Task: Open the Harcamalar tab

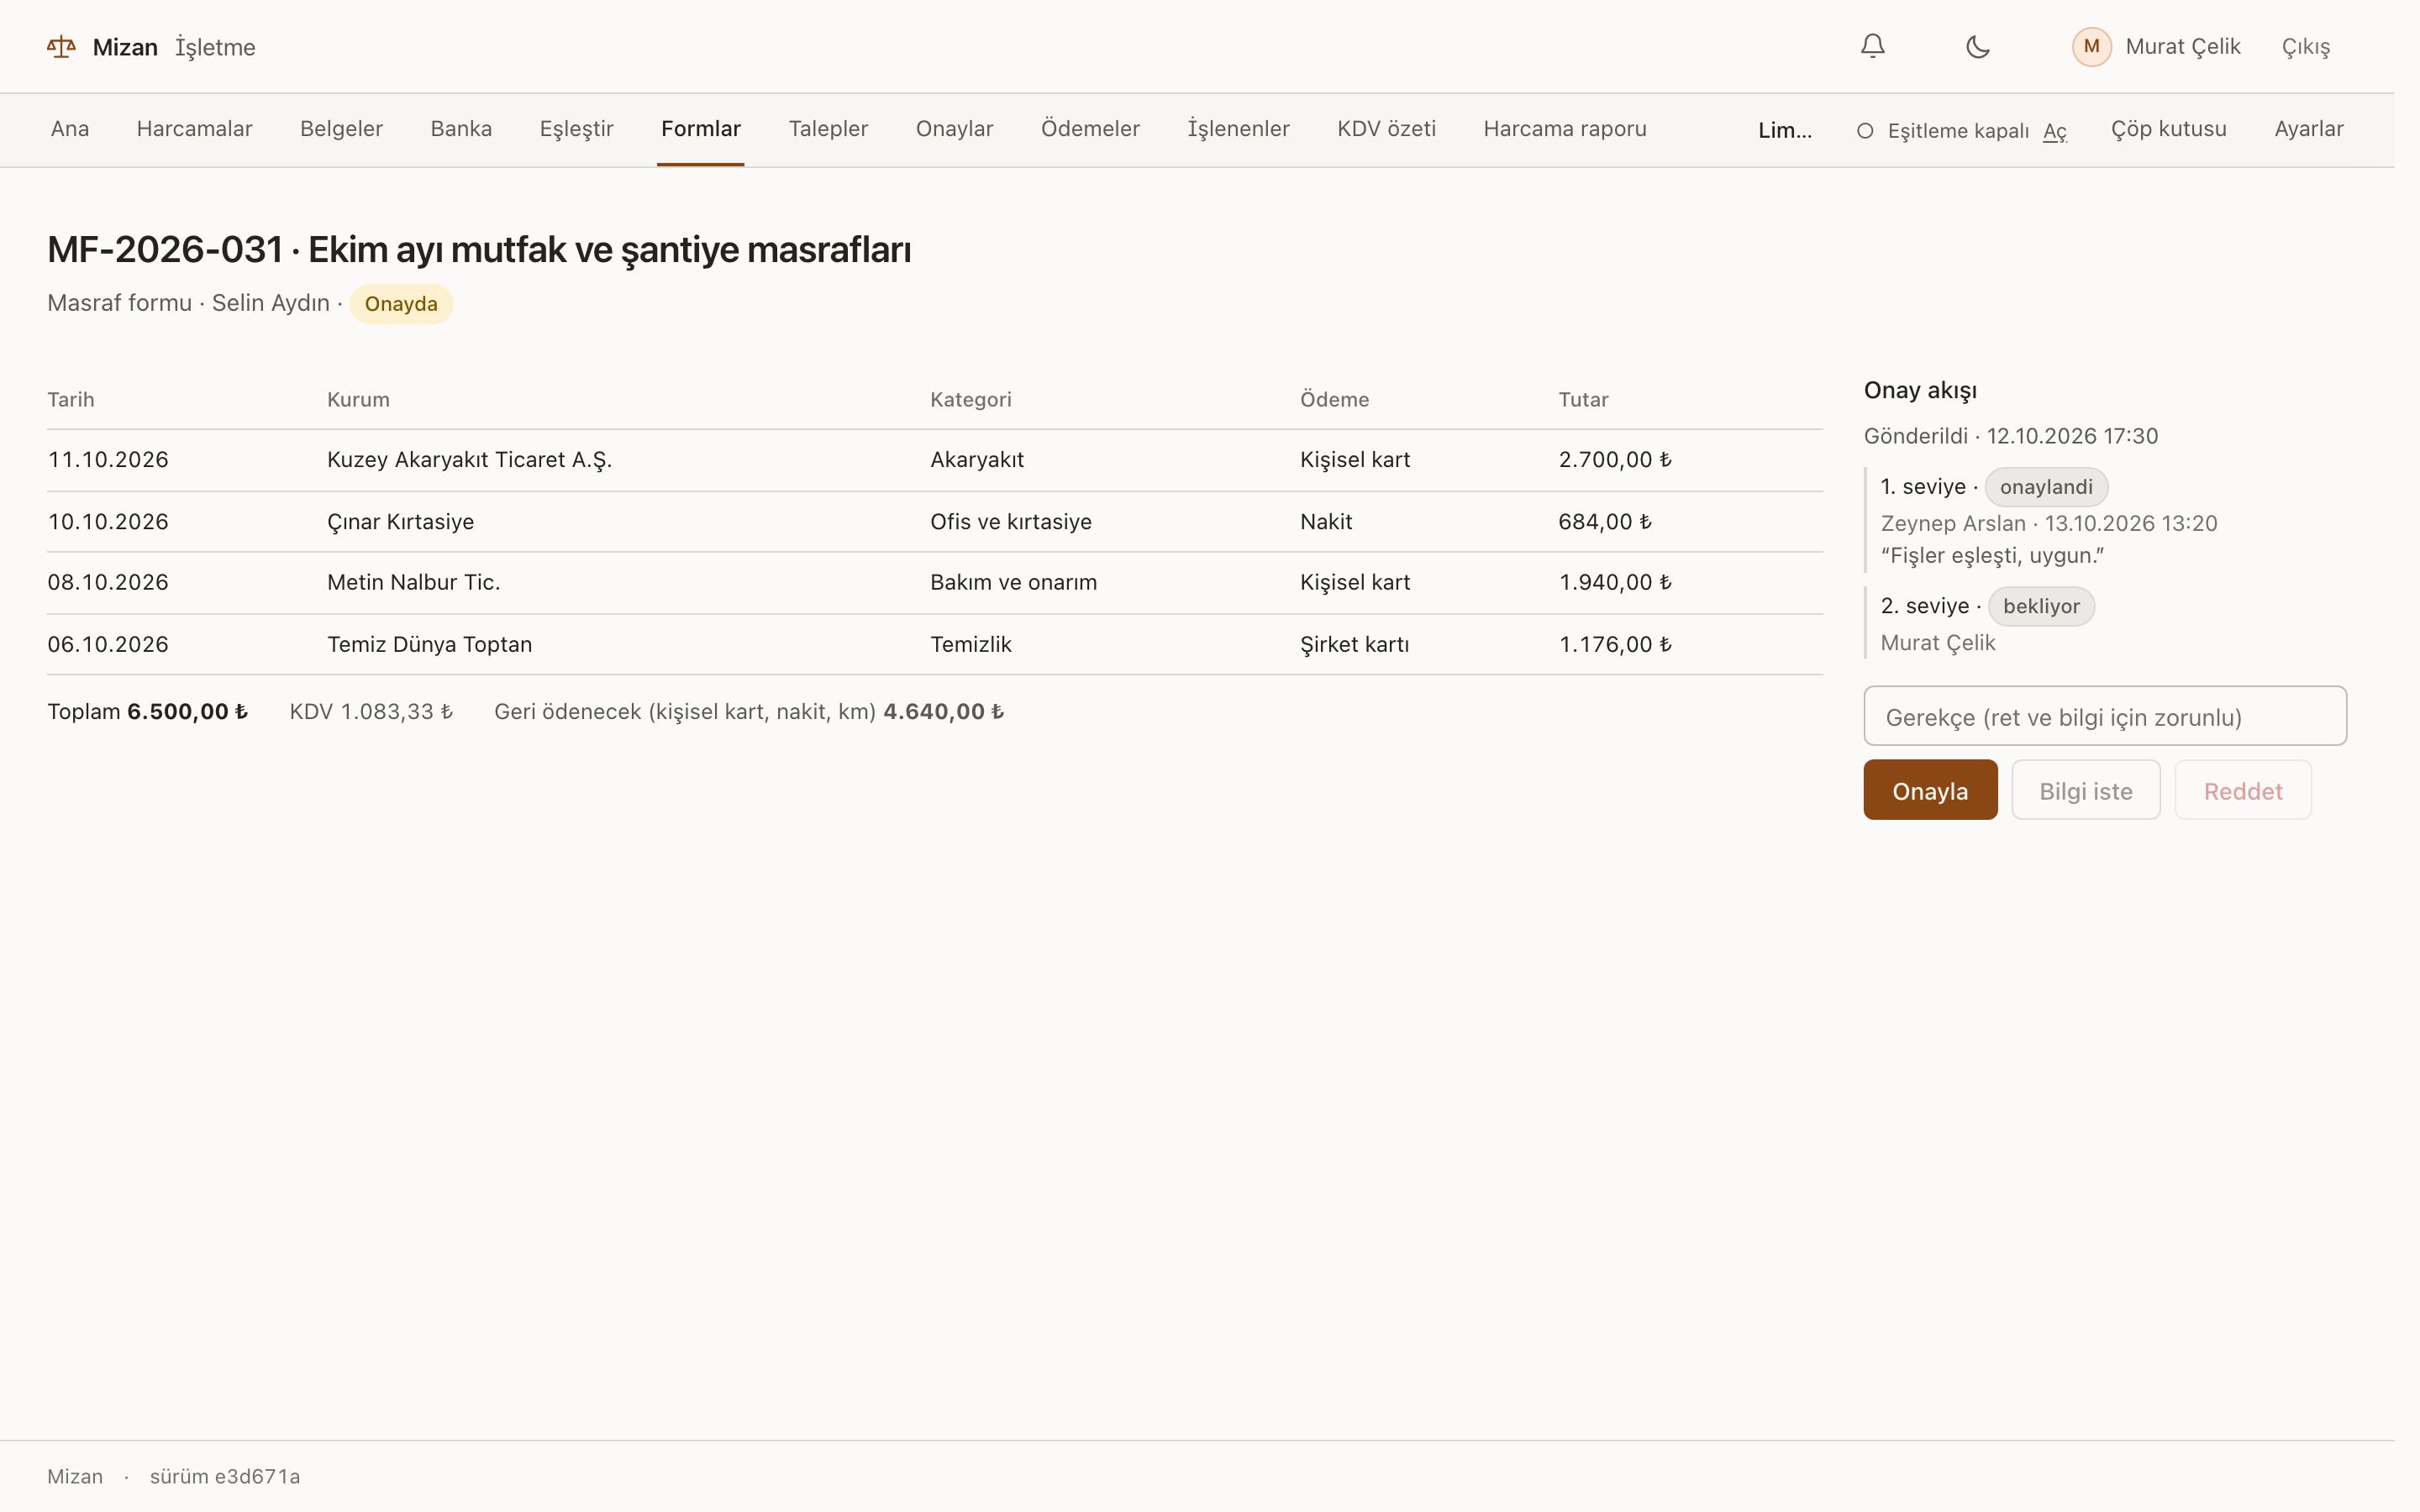Action: (x=195, y=129)
